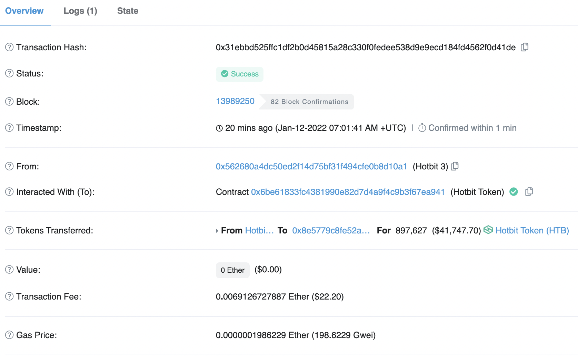Copy the transaction hash to clipboard
This screenshot has width=578, height=356.
coord(525,47)
